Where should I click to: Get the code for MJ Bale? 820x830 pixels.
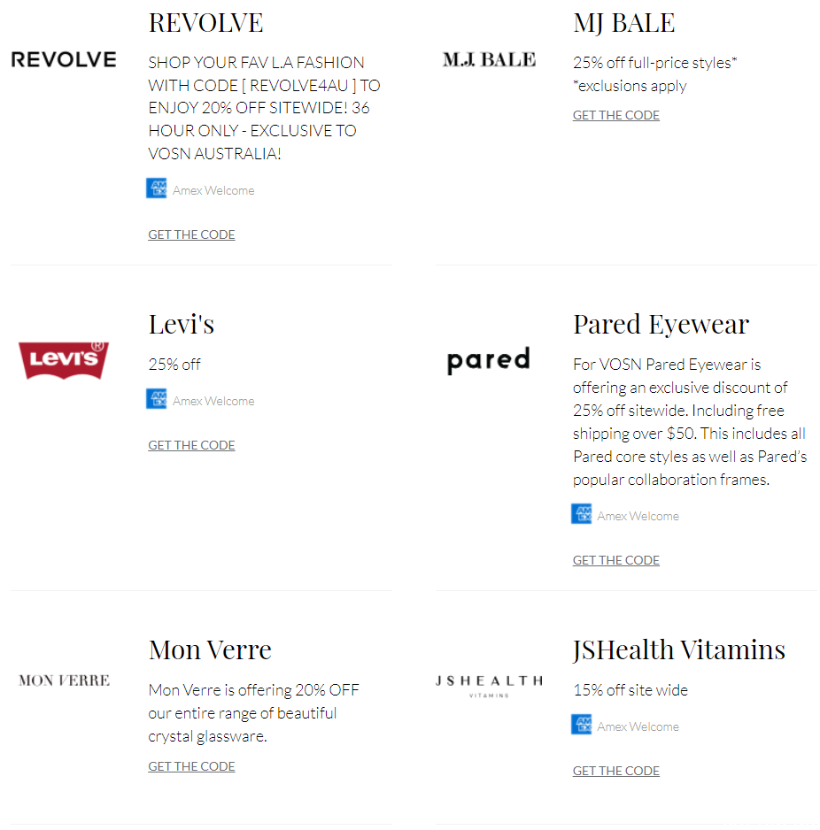[x=616, y=115]
